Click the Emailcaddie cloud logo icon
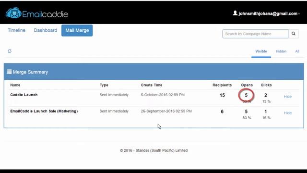Image resolution: width=307 pixels, height=173 pixels. [x=13, y=13]
